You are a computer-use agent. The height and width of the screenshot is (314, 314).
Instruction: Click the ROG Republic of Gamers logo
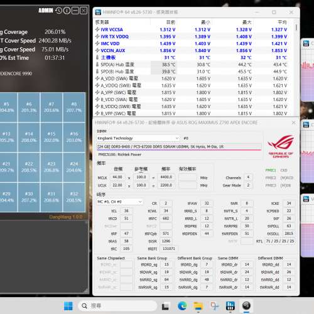tap(281, 146)
